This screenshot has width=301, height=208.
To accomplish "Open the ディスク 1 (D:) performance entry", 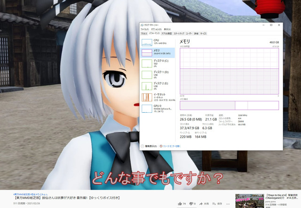I will tap(158, 75).
